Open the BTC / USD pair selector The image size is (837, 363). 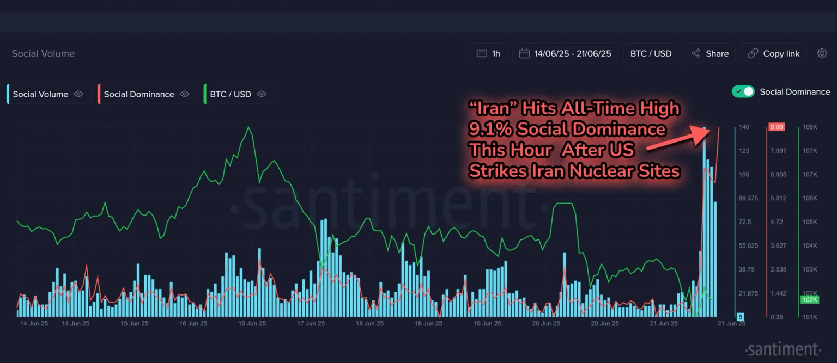click(x=651, y=53)
